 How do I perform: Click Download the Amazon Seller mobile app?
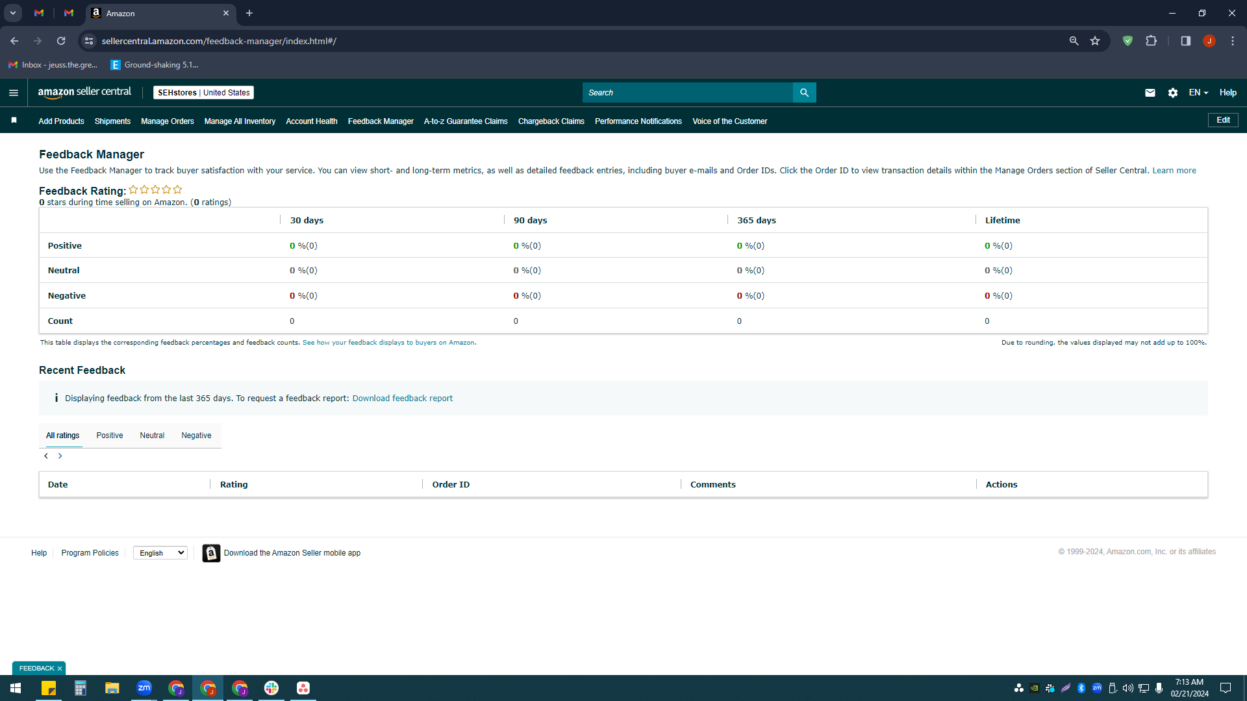[292, 553]
